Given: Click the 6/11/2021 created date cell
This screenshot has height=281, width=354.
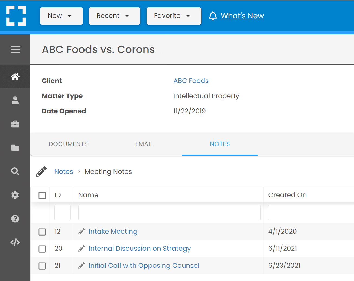Looking at the screenshot, I should point(282,248).
